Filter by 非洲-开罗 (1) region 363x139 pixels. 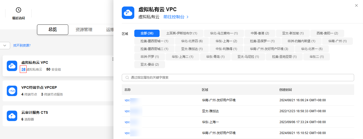[150, 57]
